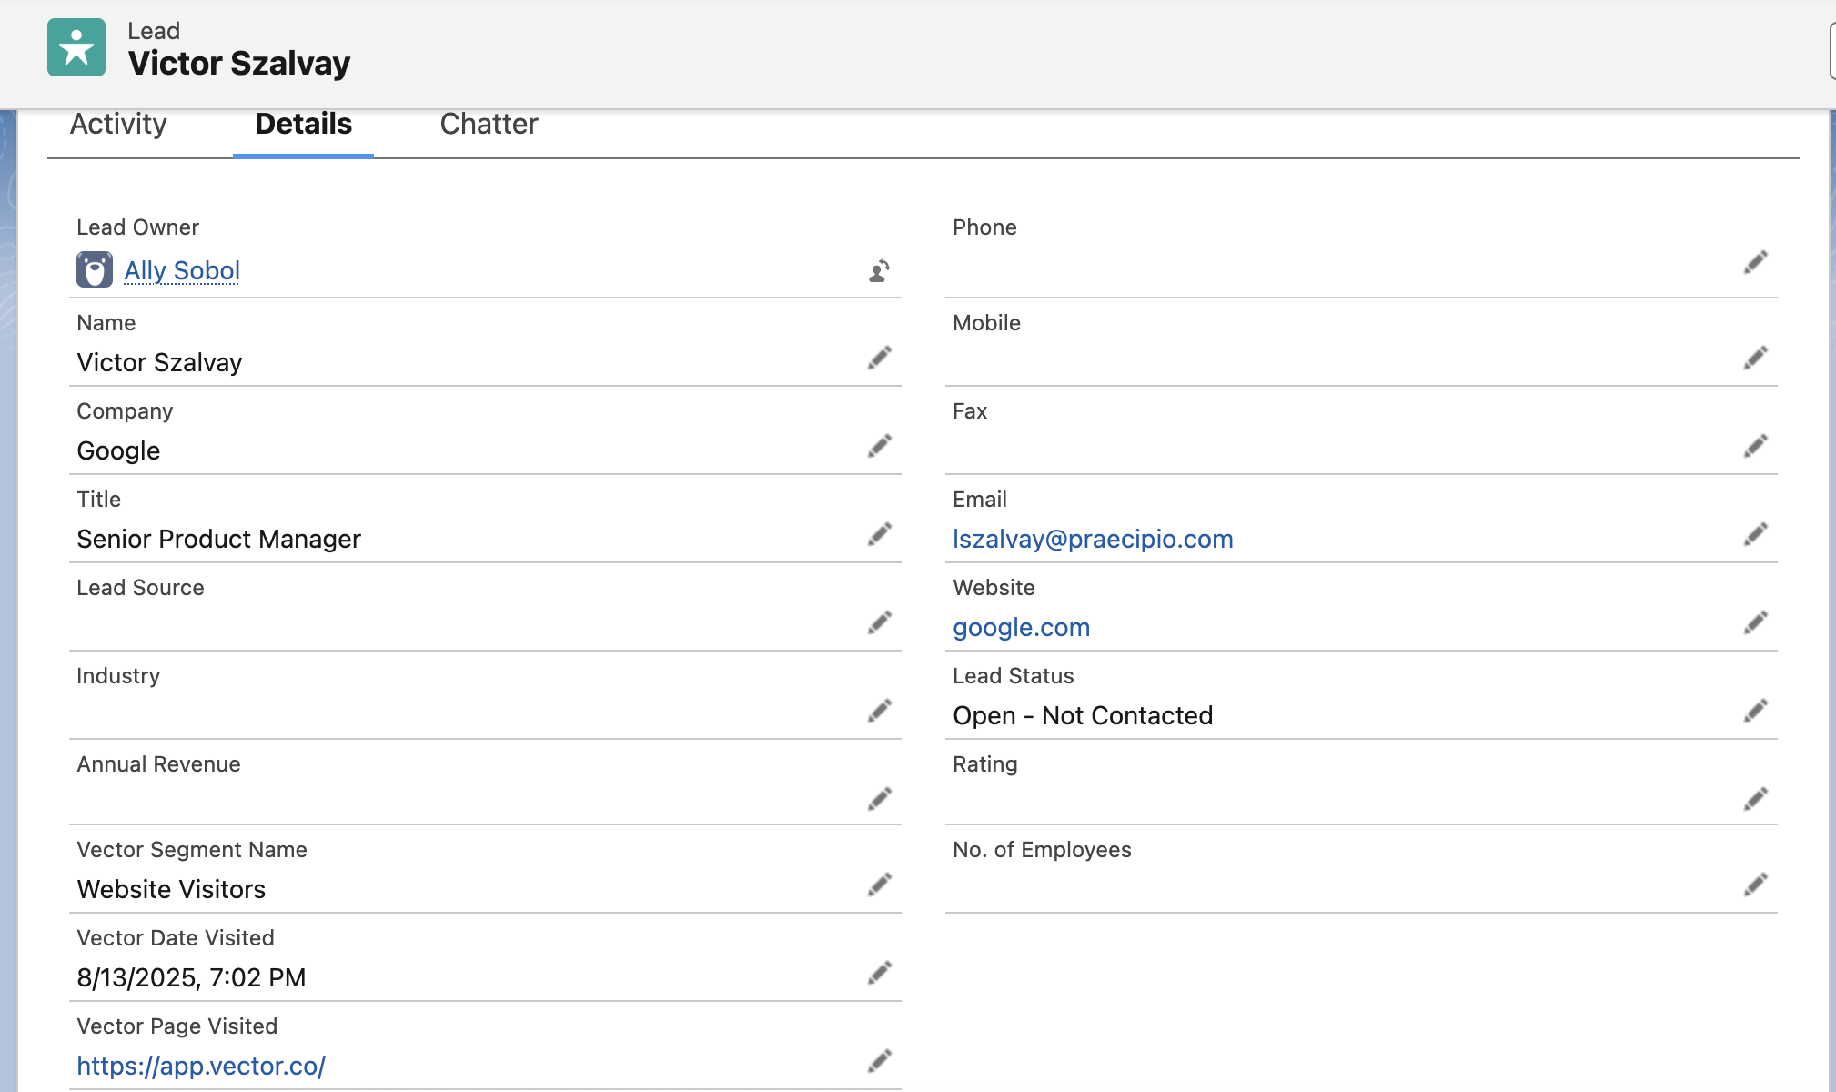1836x1092 pixels.
Task: Edit the Annual Revenue field pencil
Action: pos(879,799)
